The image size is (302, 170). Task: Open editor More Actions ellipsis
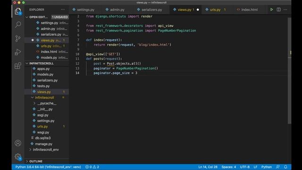click(x=285, y=9)
